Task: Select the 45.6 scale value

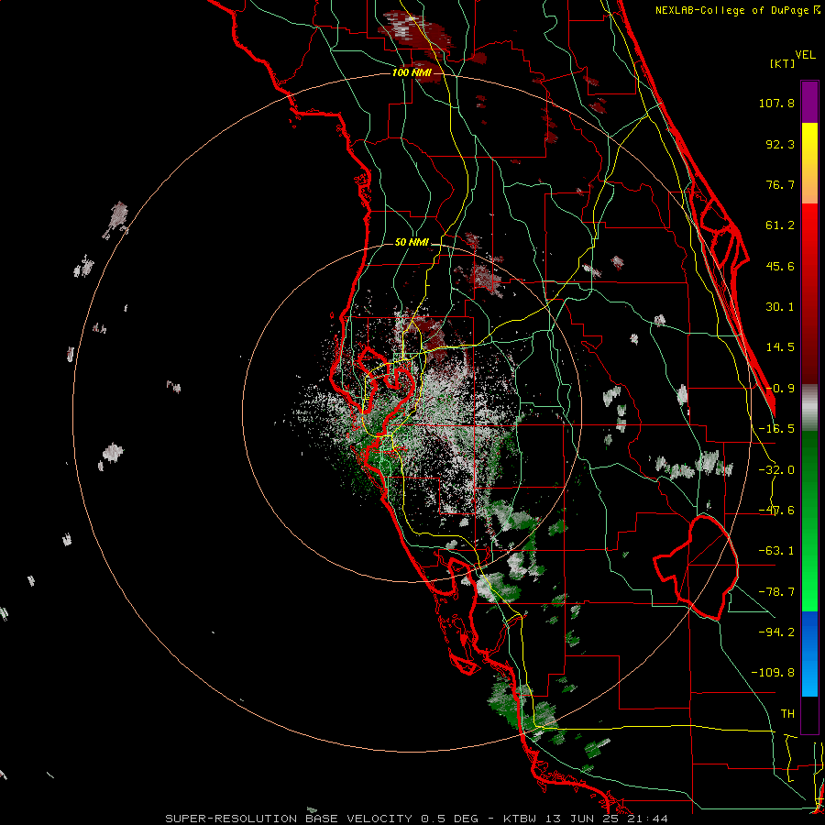Action: [780, 266]
